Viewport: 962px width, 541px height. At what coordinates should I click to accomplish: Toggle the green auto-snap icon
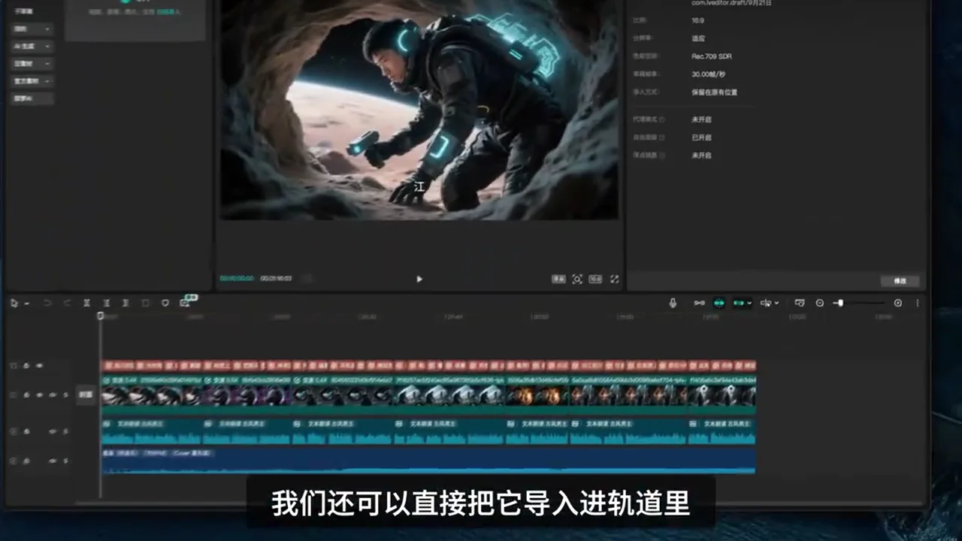(x=719, y=303)
